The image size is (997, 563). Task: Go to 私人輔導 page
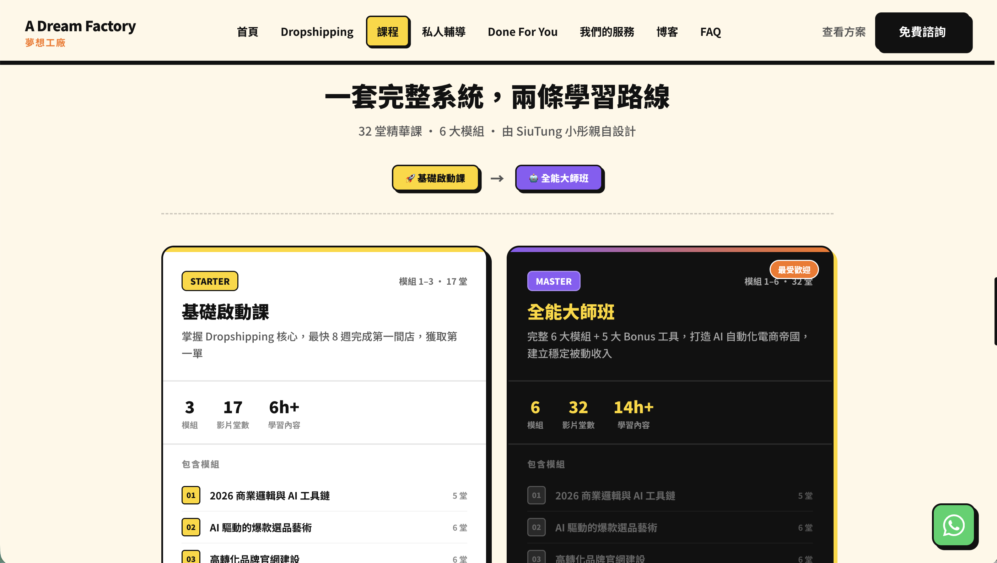pyautogui.click(x=443, y=32)
